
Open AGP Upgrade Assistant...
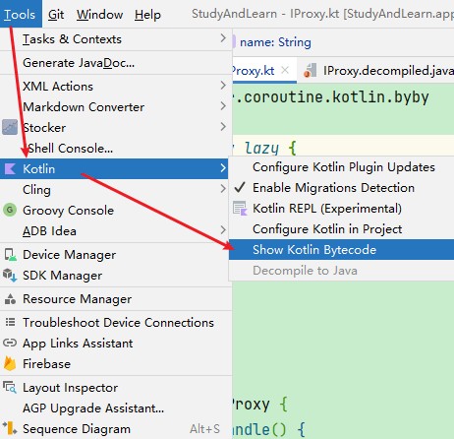point(115,408)
